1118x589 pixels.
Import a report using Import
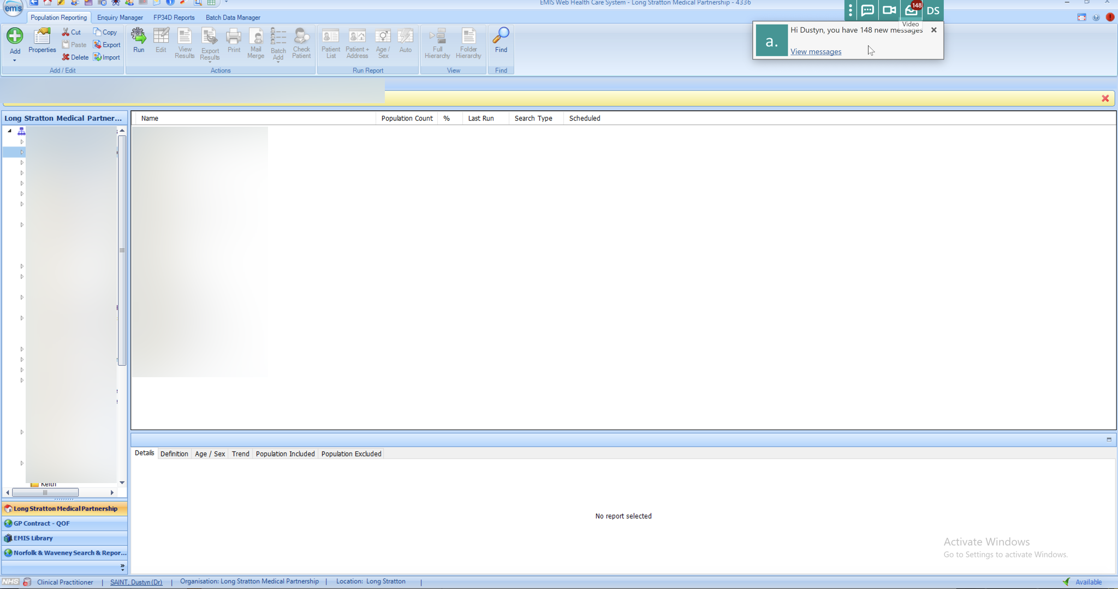coord(107,57)
